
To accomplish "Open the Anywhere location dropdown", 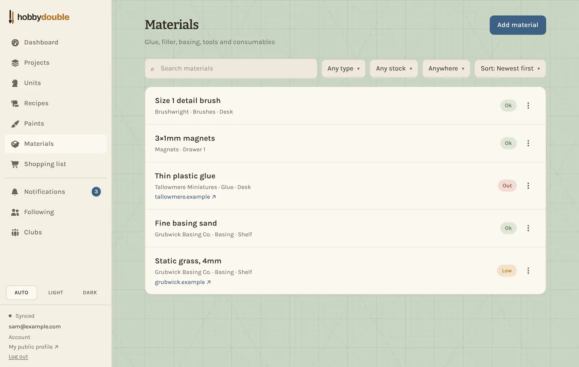I will 446,68.
